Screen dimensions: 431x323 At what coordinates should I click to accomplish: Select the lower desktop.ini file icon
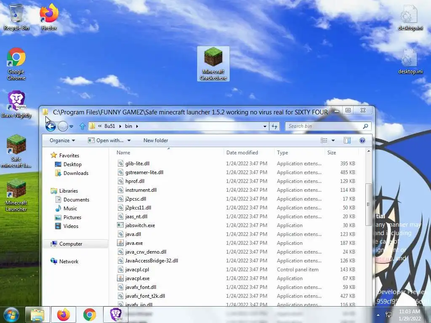410,62
